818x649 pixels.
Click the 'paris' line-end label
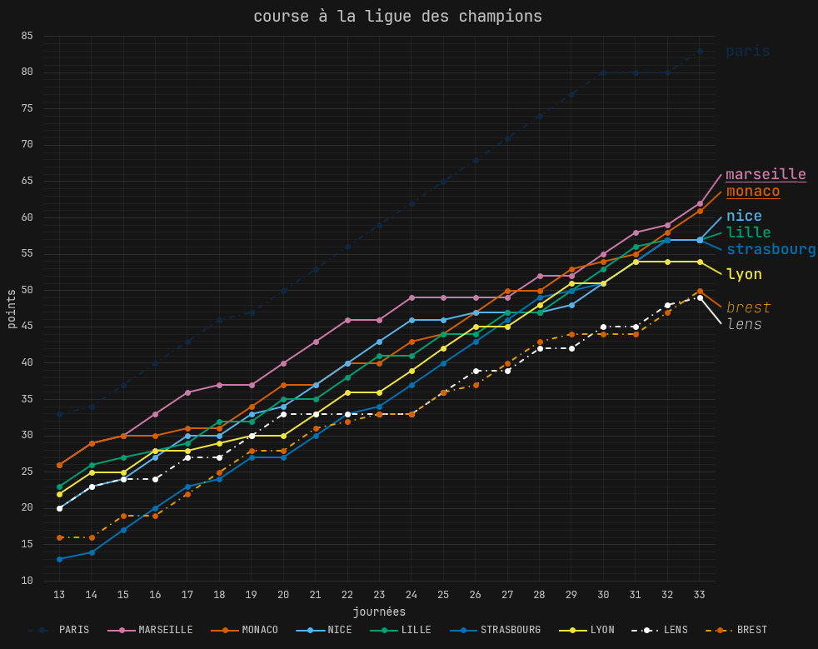tap(747, 51)
